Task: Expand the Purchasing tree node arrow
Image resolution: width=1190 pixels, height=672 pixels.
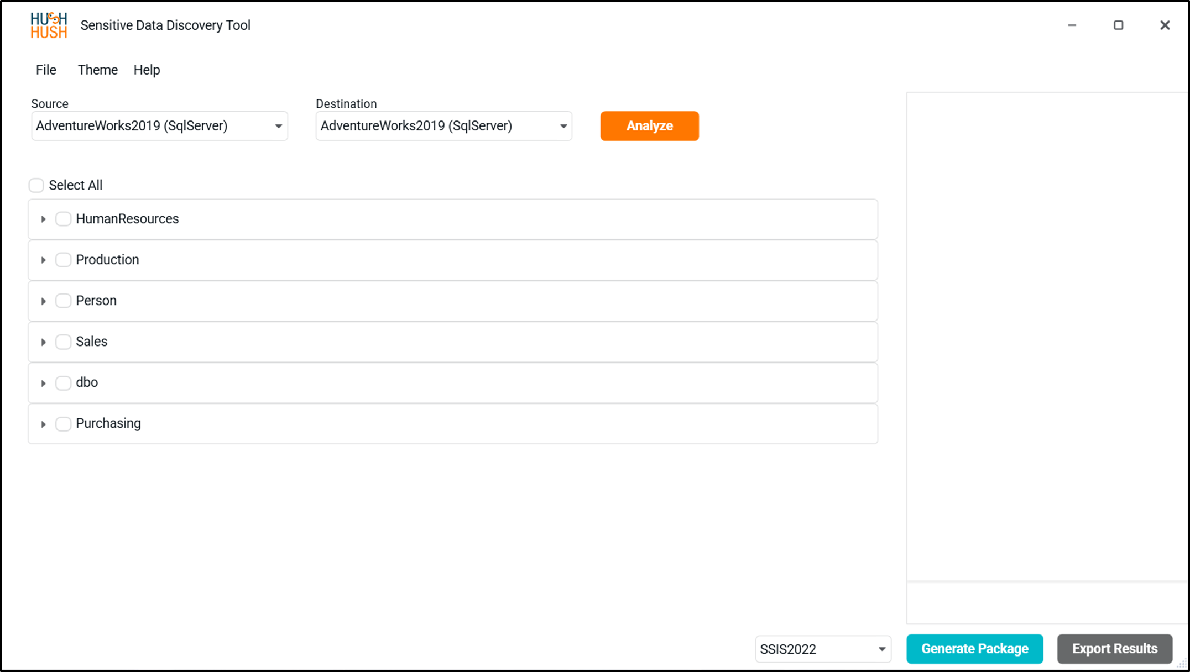Action: 43,424
